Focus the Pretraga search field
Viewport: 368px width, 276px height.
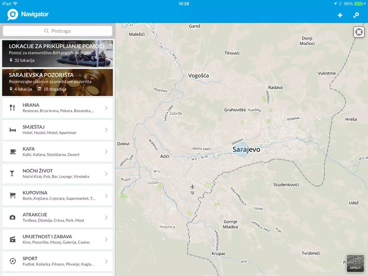[58, 31]
